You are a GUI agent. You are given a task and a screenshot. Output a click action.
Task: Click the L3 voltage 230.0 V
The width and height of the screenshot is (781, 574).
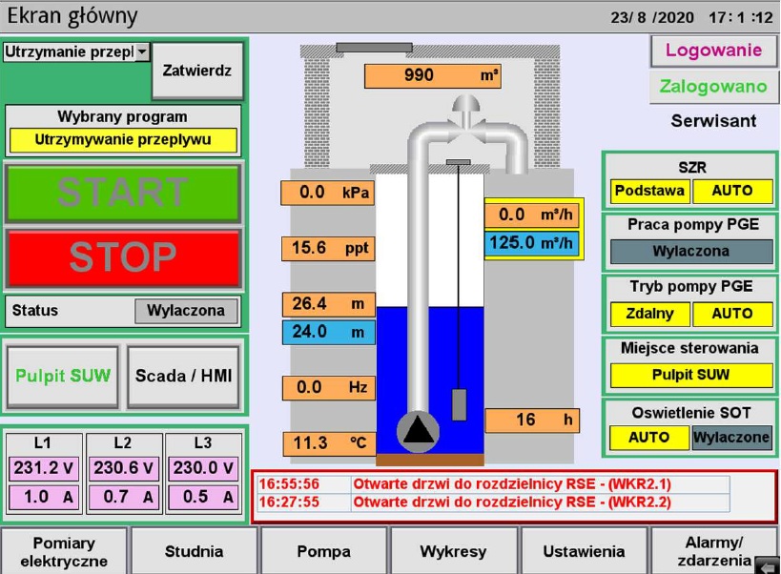(203, 468)
